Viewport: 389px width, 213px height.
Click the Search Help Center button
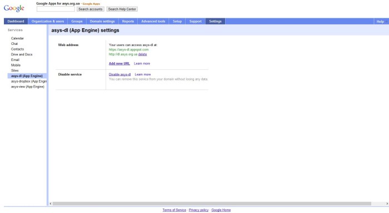pos(122,9)
